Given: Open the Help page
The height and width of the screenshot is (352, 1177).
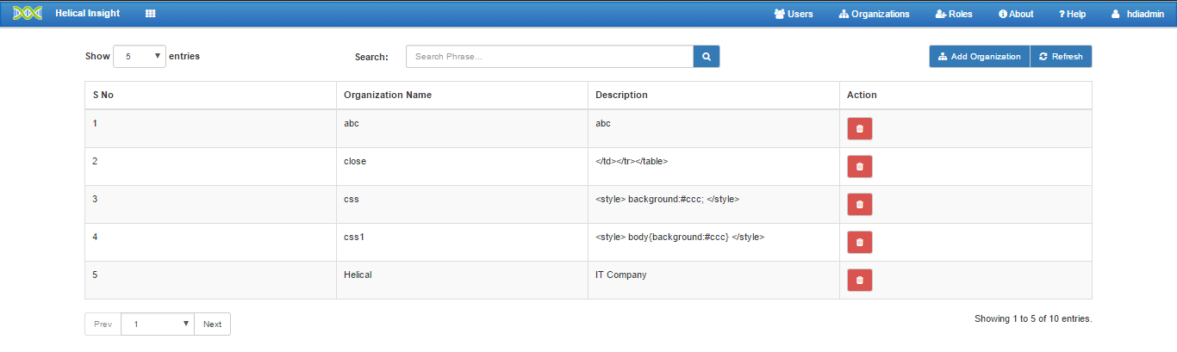Looking at the screenshot, I should click(1072, 14).
